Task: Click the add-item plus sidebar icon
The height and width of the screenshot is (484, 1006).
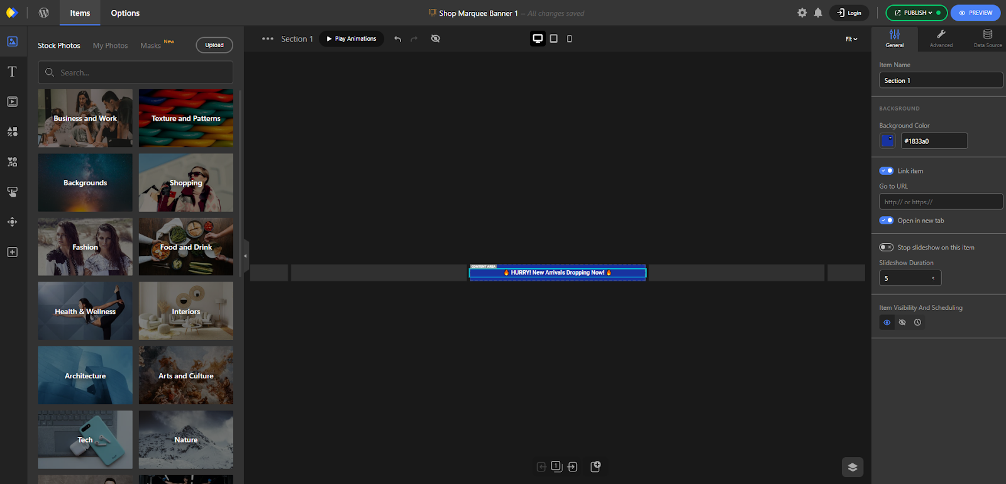Action: point(12,252)
